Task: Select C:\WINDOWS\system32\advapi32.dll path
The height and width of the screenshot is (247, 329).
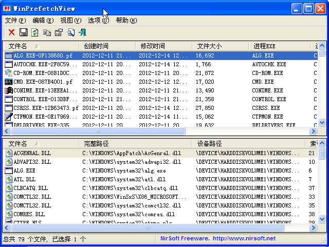Action: pyautogui.click(x=132, y=162)
